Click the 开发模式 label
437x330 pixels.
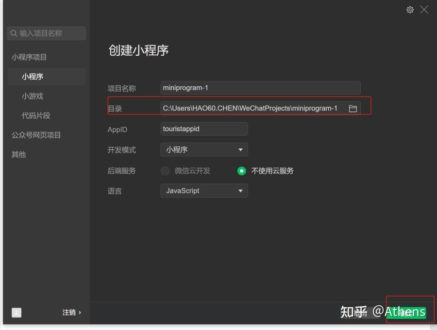click(x=121, y=150)
